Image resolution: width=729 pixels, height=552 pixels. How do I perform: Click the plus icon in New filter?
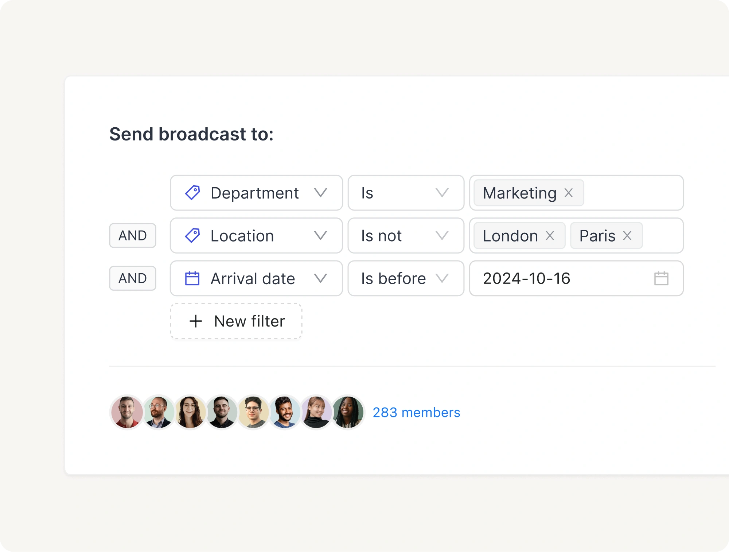click(x=195, y=321)
